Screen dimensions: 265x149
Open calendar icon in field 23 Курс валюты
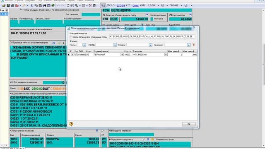coord(190,15)
